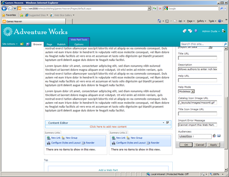Expand the Site Actions menu

10,44
